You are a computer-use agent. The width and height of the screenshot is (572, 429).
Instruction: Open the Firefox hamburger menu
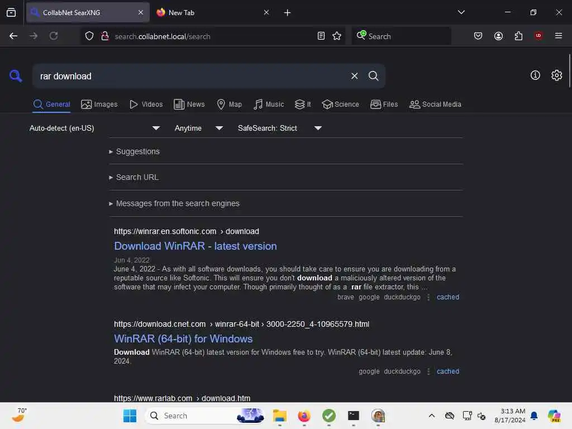[x=558, y=36]
